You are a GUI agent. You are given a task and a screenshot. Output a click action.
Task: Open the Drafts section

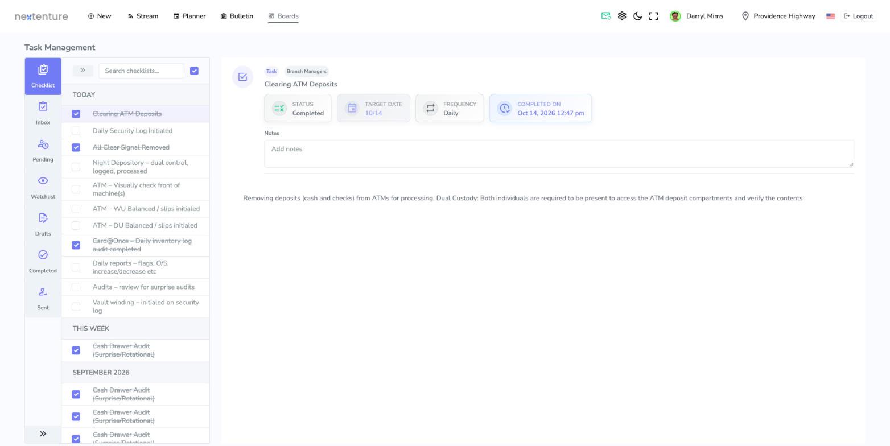click(43, 224)
